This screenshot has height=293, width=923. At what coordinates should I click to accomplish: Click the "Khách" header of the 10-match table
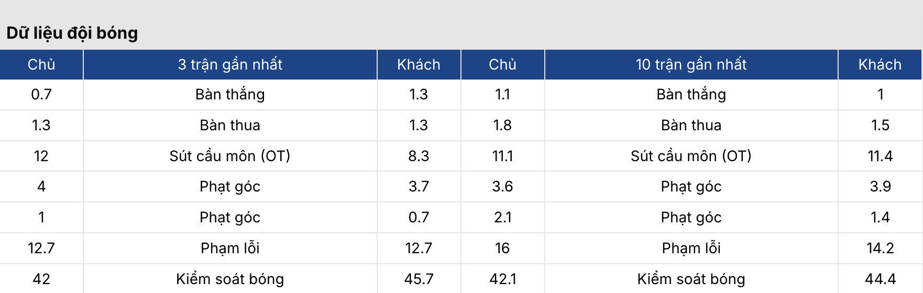click(880, 64)
